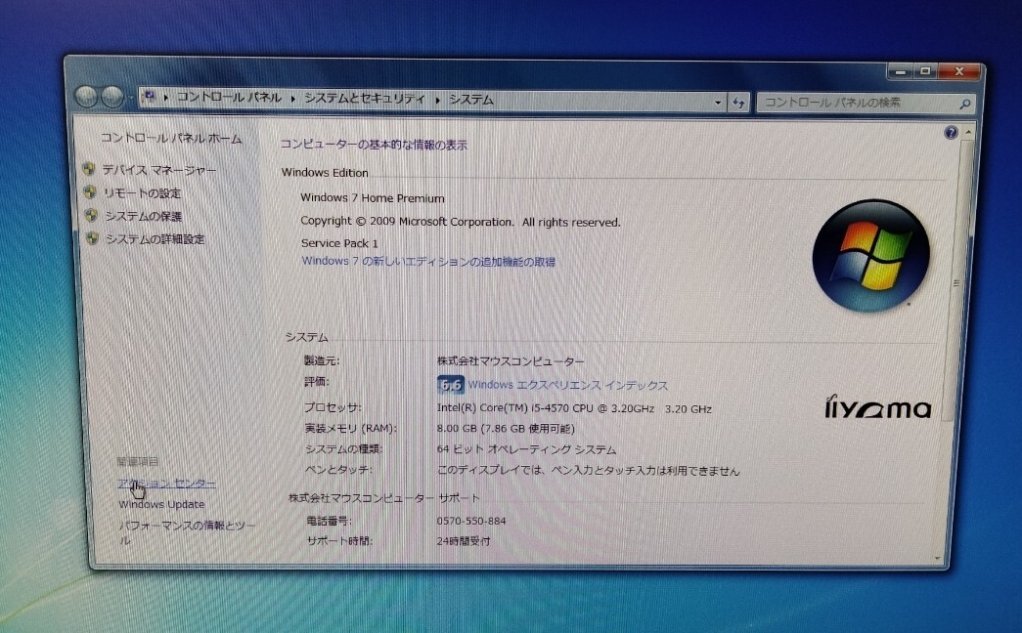This screenshot has height=633, width=1022.
Task: Click Windows 7 の新しいエディションの追加機能の取得
Action: [x=429, y=261]
